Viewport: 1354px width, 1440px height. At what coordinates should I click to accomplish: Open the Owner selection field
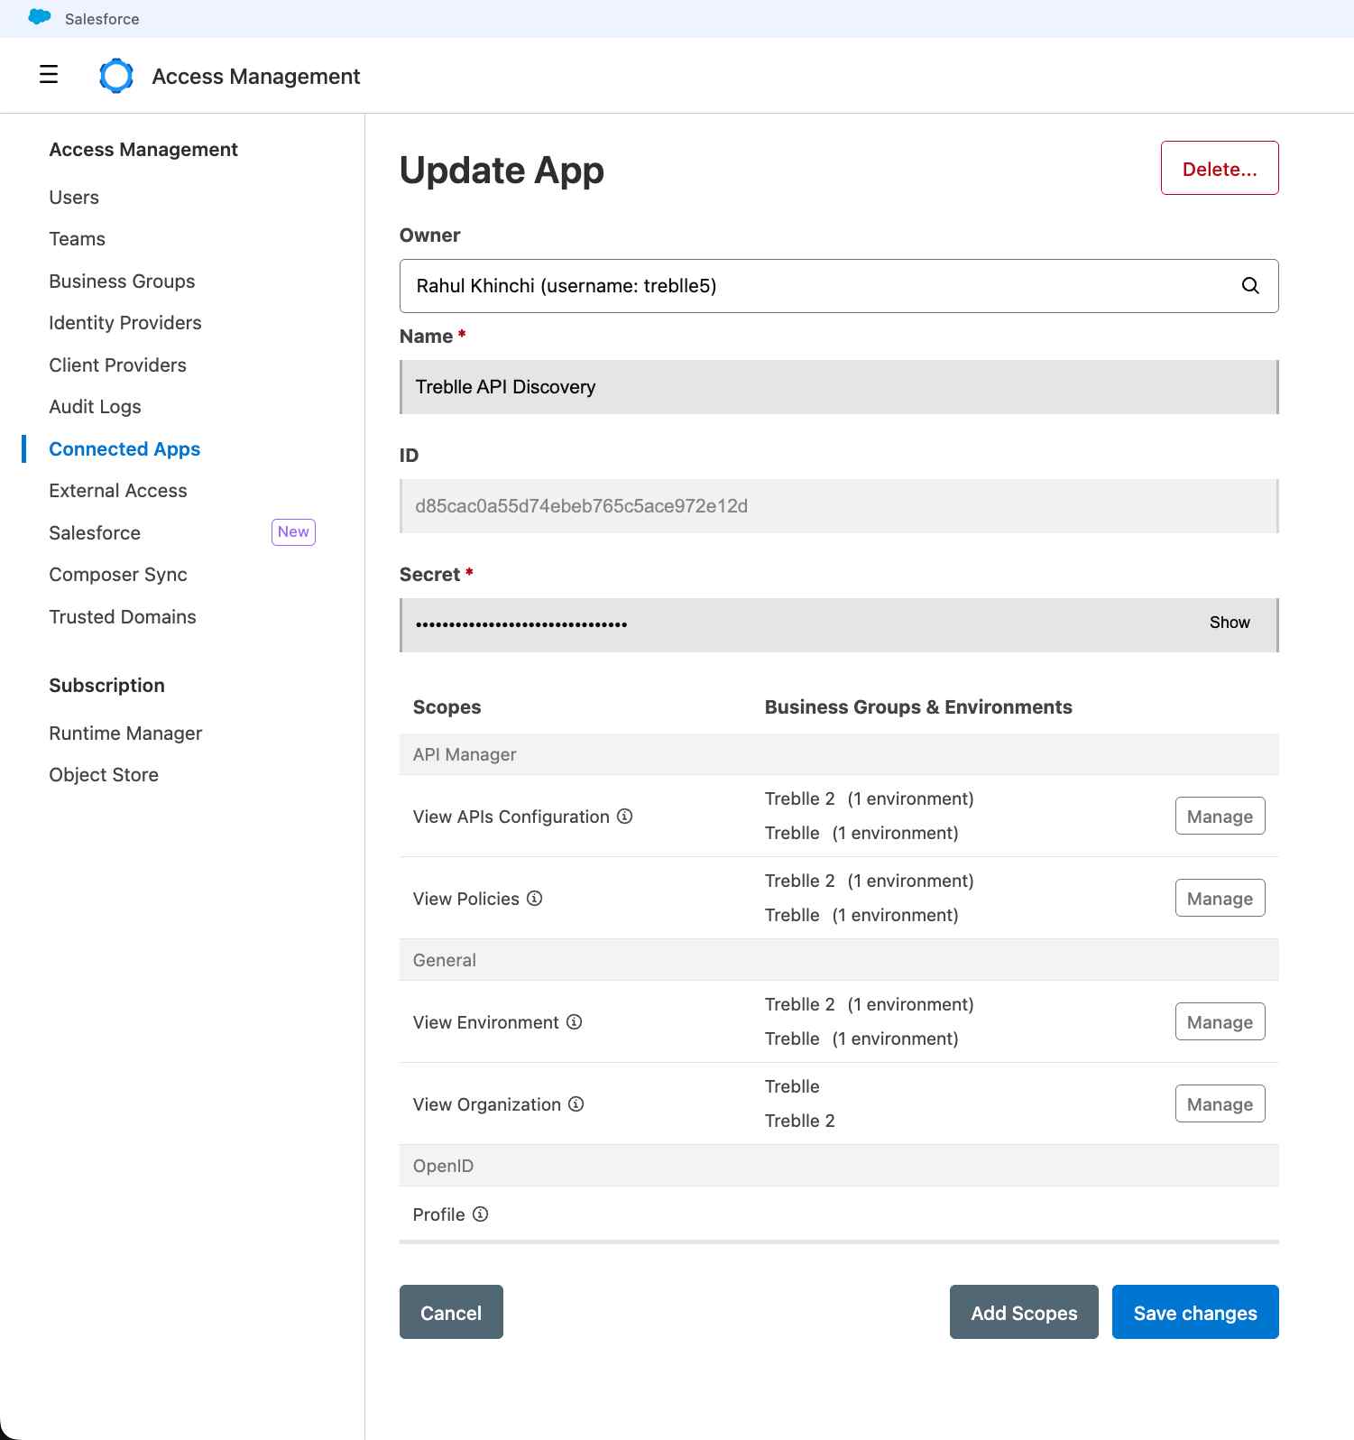[x=821, y=286]
